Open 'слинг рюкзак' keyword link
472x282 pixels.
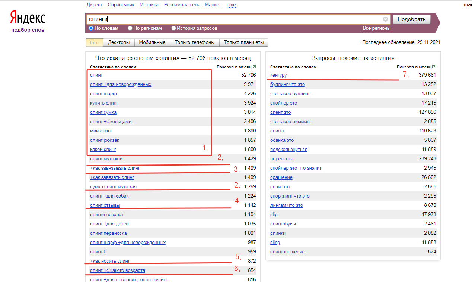click(x=105, y=140)
